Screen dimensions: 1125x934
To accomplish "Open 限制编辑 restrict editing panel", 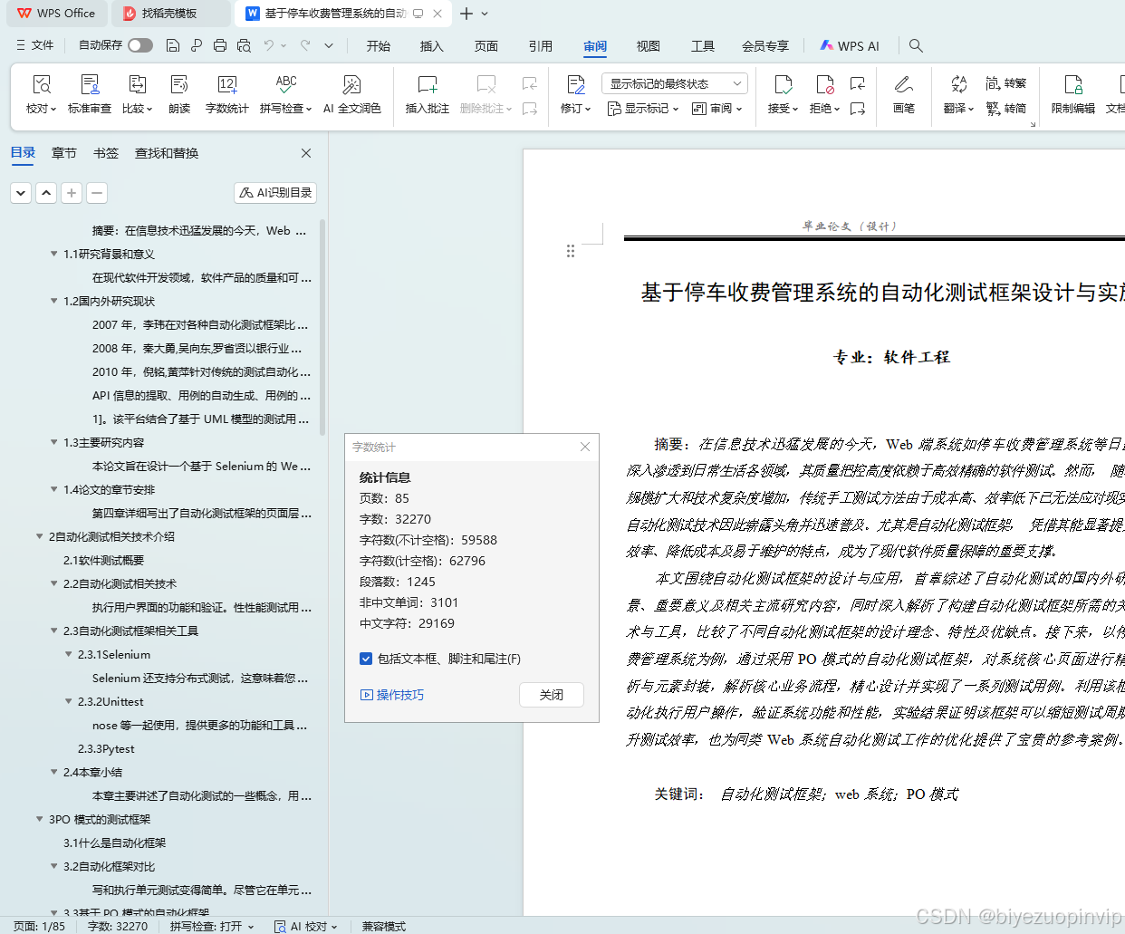I will (x=1072, y=94).
